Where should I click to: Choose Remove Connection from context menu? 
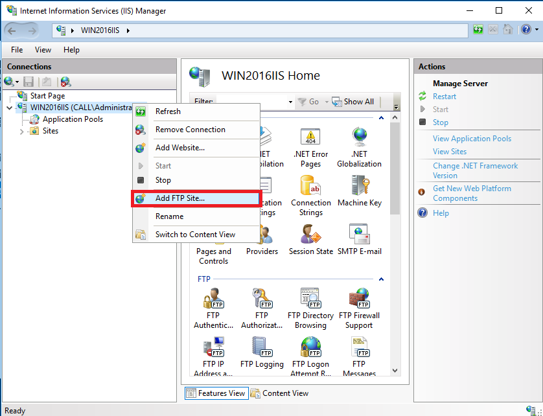pos(196,130)
